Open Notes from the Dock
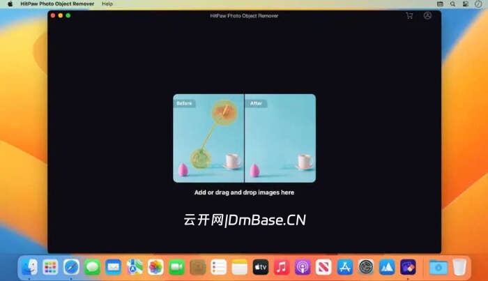This screenshot has width=488, height=281. [240, 267]
